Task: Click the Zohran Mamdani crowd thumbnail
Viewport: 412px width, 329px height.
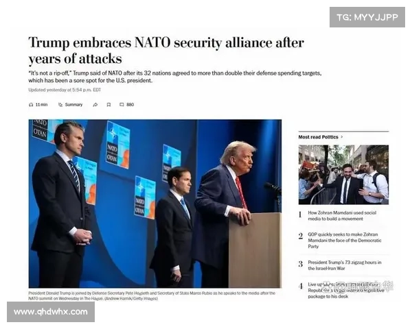Action: (343, 175)
